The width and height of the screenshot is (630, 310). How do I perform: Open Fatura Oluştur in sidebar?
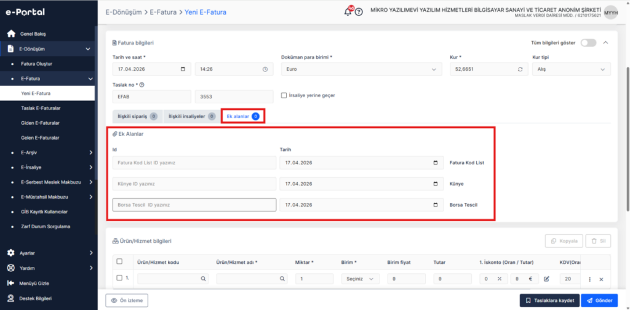[36, 64]
